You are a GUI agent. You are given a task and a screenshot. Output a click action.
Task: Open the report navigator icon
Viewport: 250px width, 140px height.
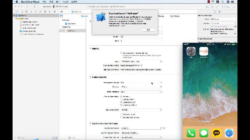click(54, 12)
